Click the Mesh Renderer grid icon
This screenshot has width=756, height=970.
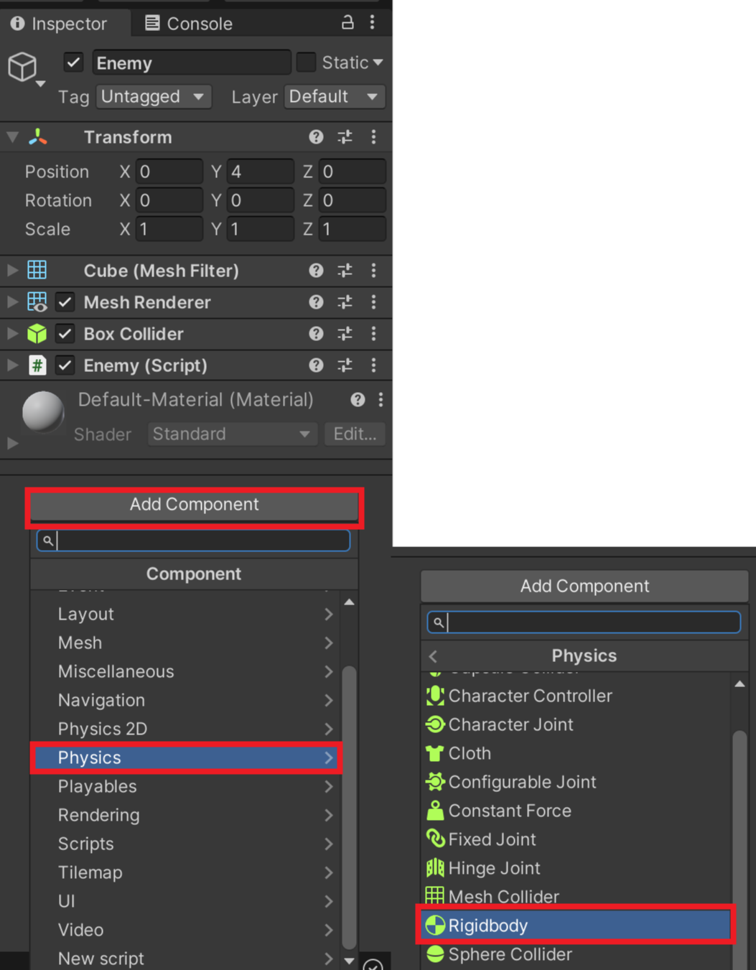tap(37, 302)
